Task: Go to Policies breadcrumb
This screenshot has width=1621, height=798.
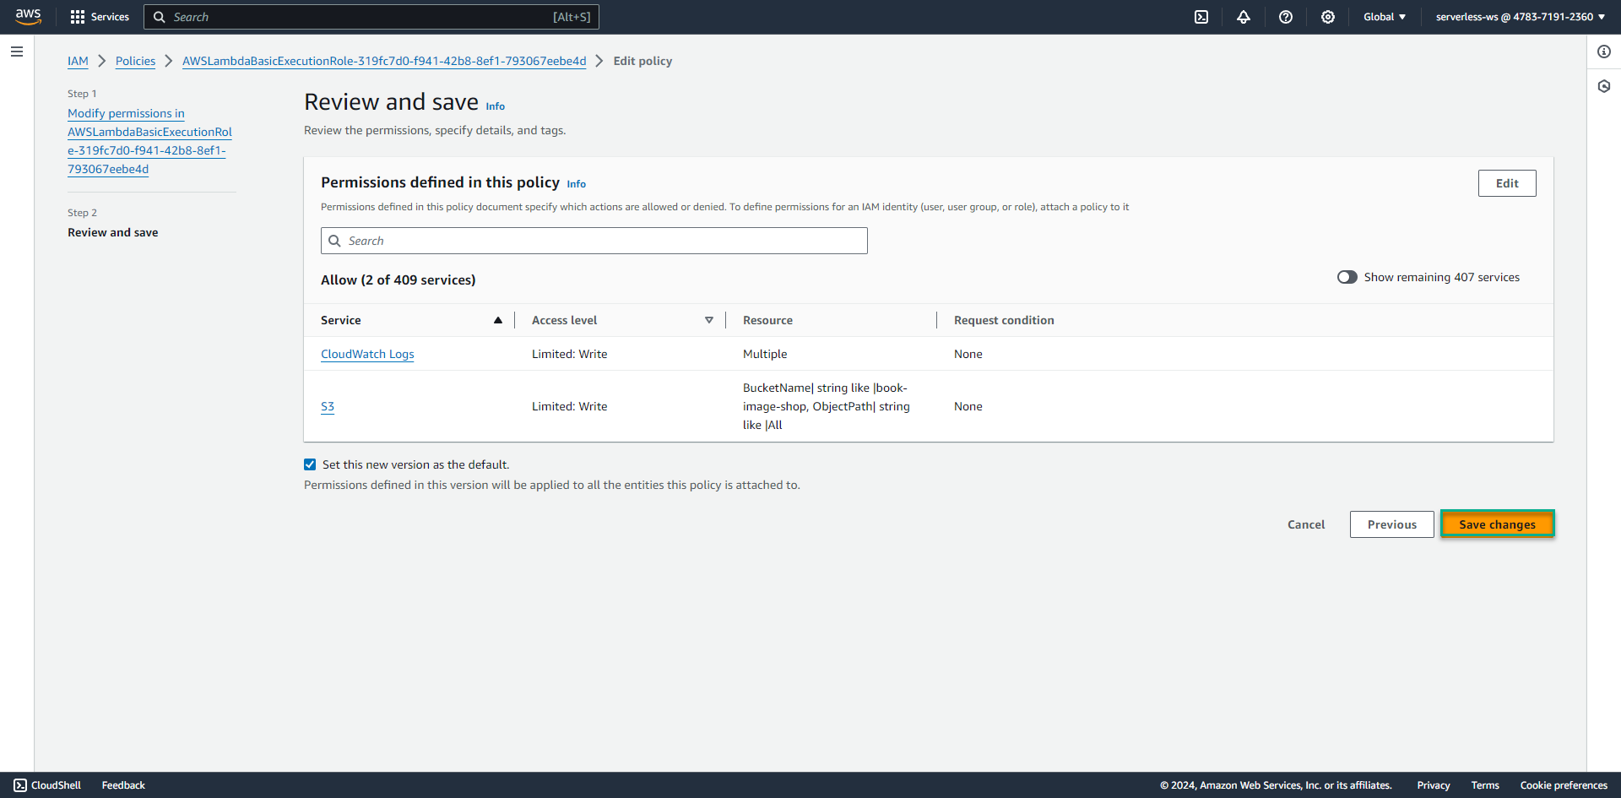Action: pyautogui.click(x=135, y=61)
